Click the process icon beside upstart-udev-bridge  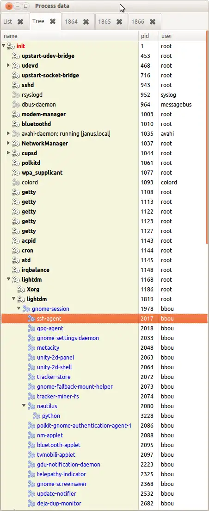point(16,56)
